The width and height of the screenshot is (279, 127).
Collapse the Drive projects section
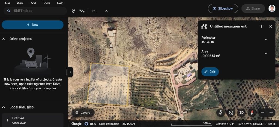[x=4, y=39]
